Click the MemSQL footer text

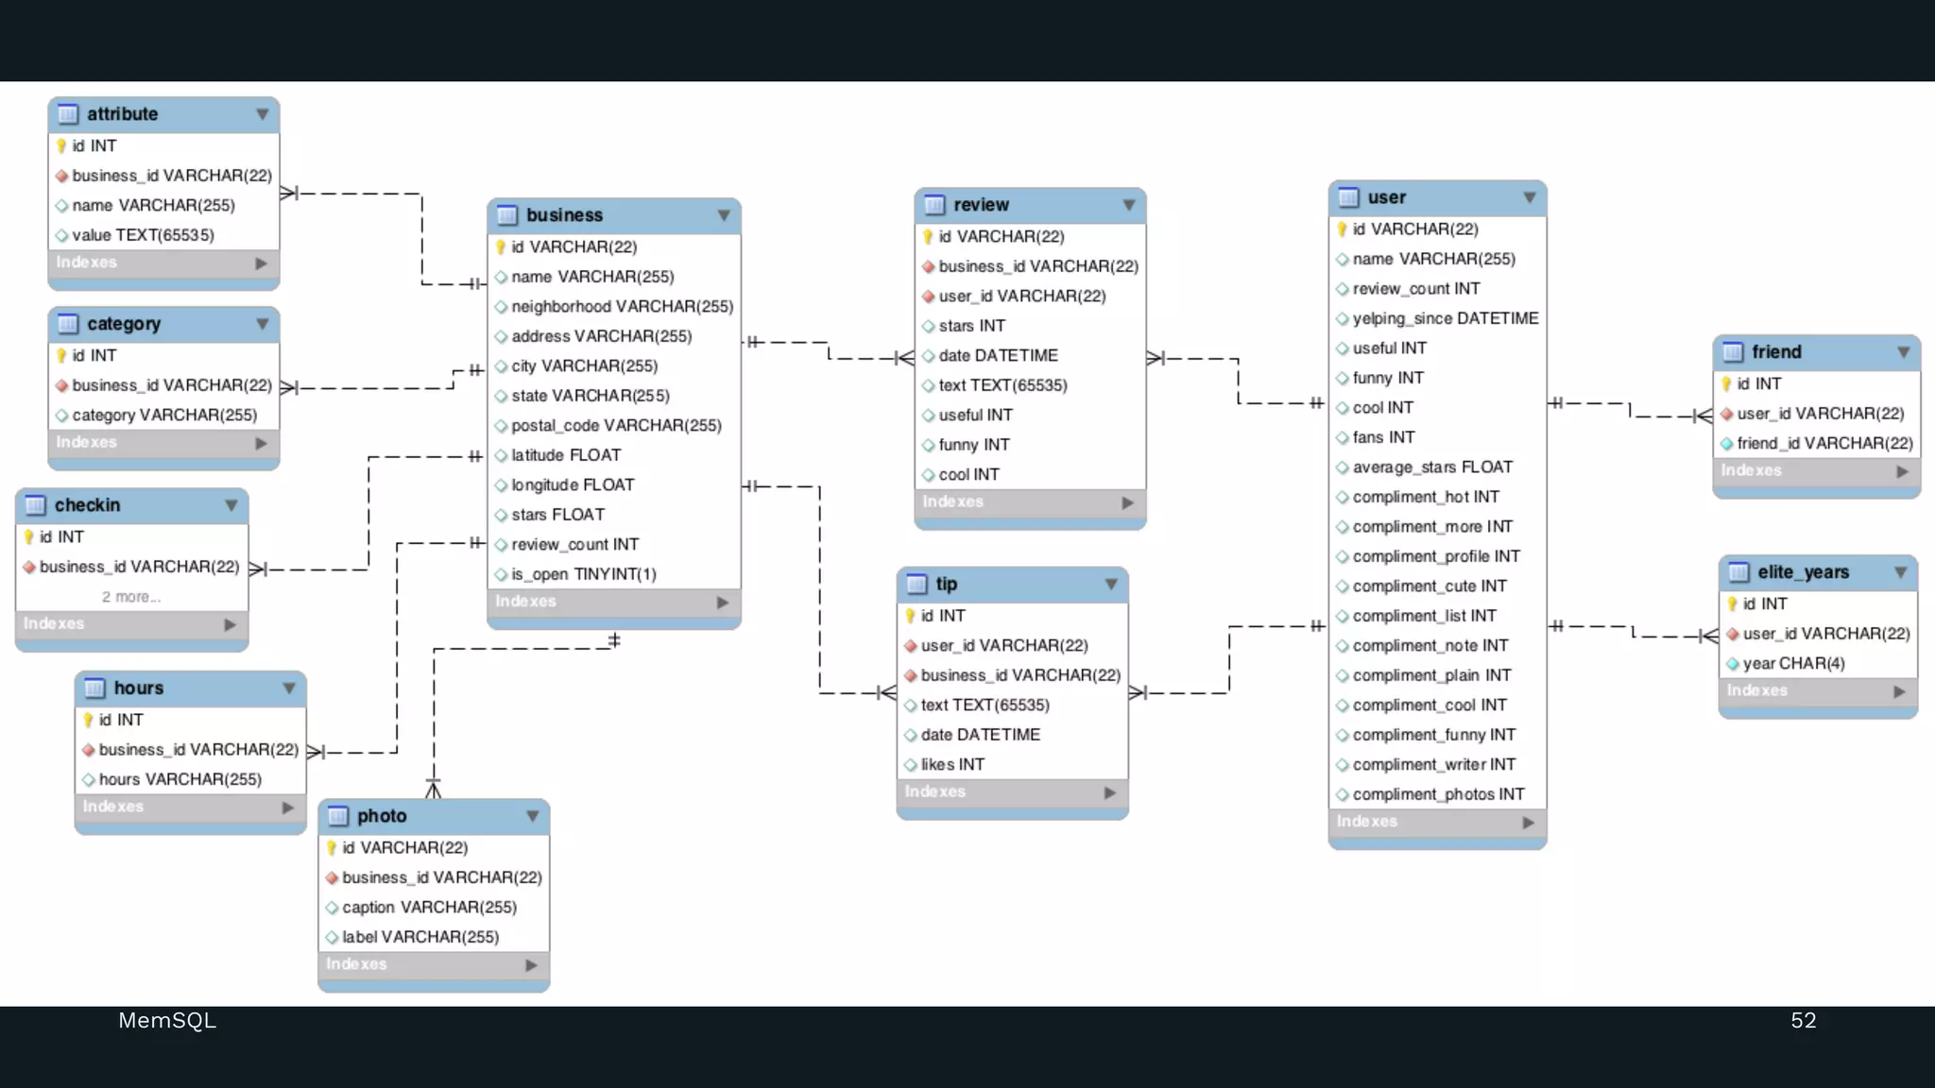tap(167, 1020)
